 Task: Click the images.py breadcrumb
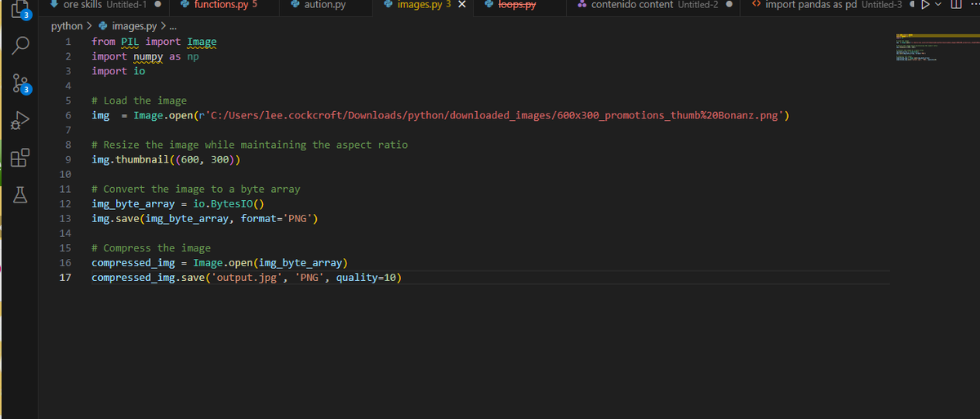click(x=128, y=27)
